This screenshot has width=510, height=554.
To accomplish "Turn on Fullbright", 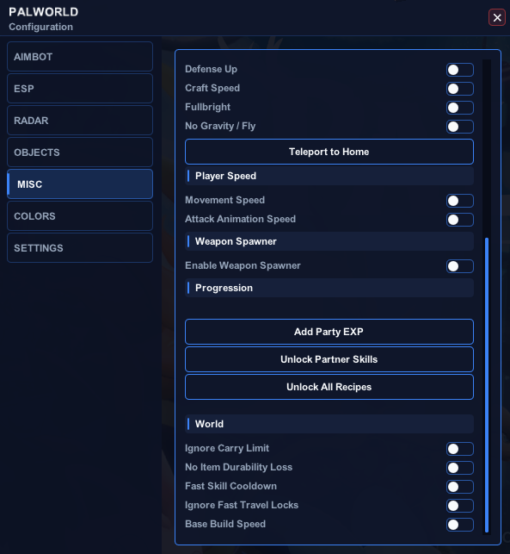I will tap(459, 108).
